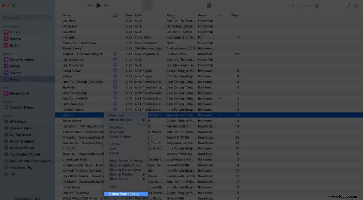Choose Show in Apple Music
363x200 pixels.
[125, 165]
